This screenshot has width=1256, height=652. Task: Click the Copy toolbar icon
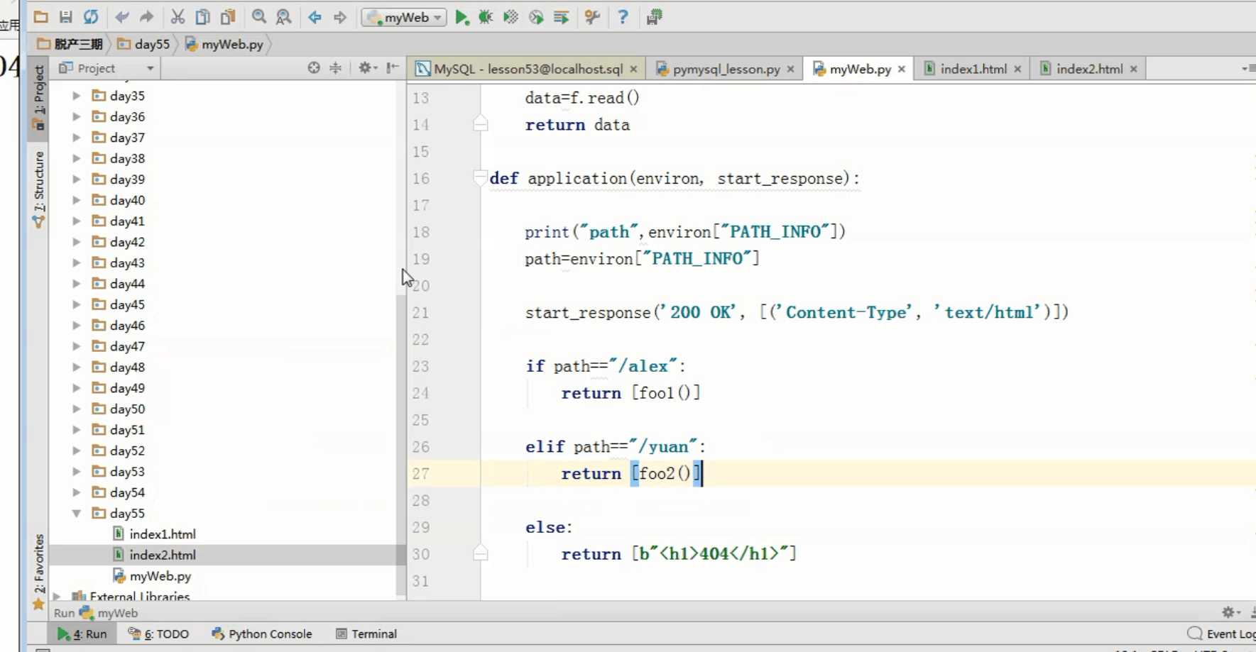(202, 17)
